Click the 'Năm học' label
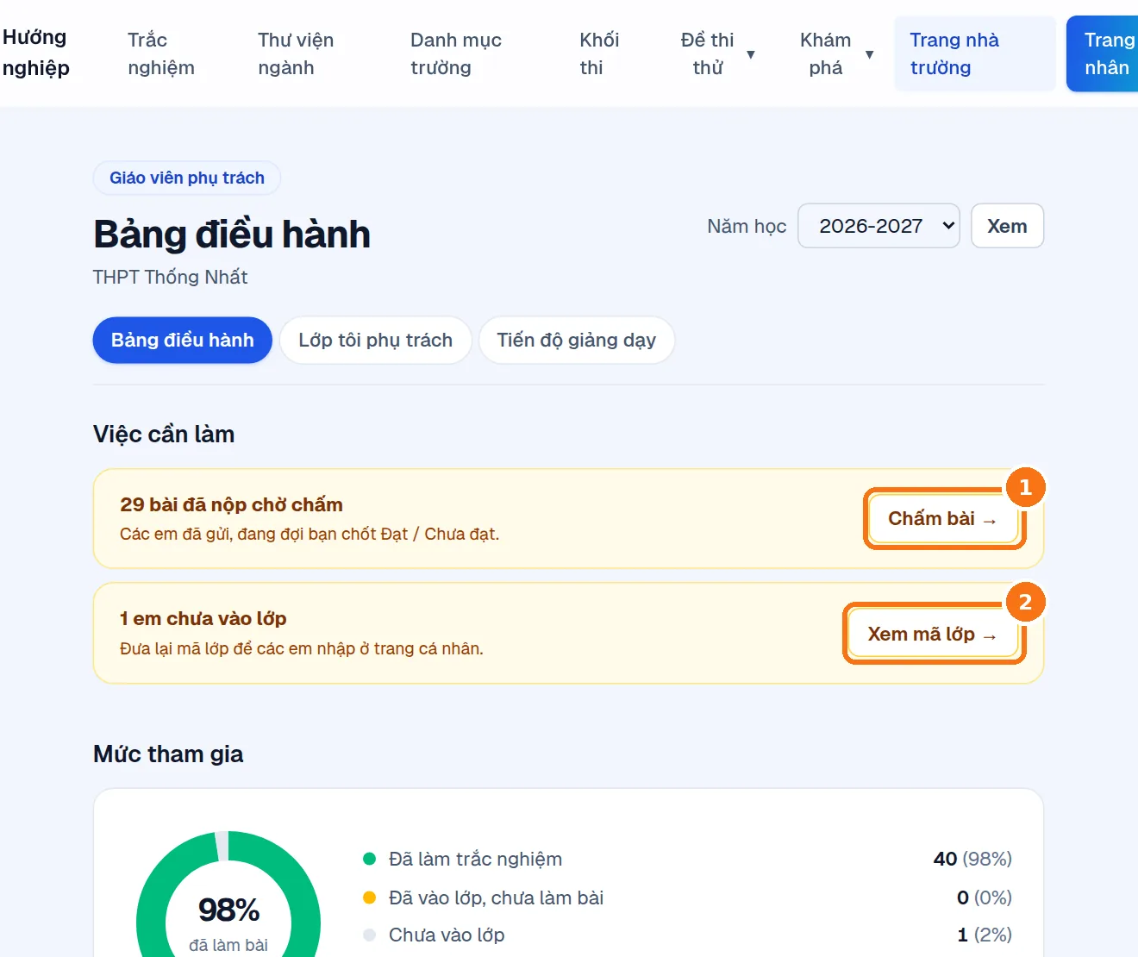1138x957 pixels. click(x=747, y=226)
